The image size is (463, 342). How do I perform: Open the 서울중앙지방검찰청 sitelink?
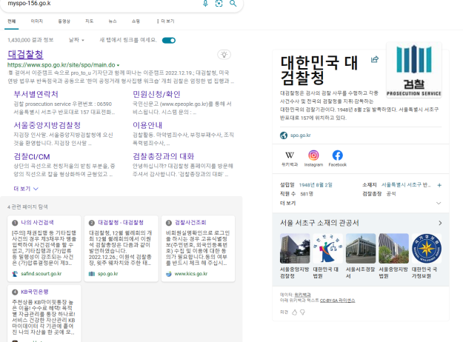pos(47,125)
